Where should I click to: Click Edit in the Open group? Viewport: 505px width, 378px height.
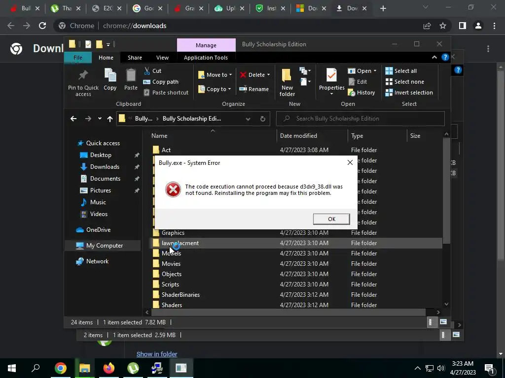358,82
